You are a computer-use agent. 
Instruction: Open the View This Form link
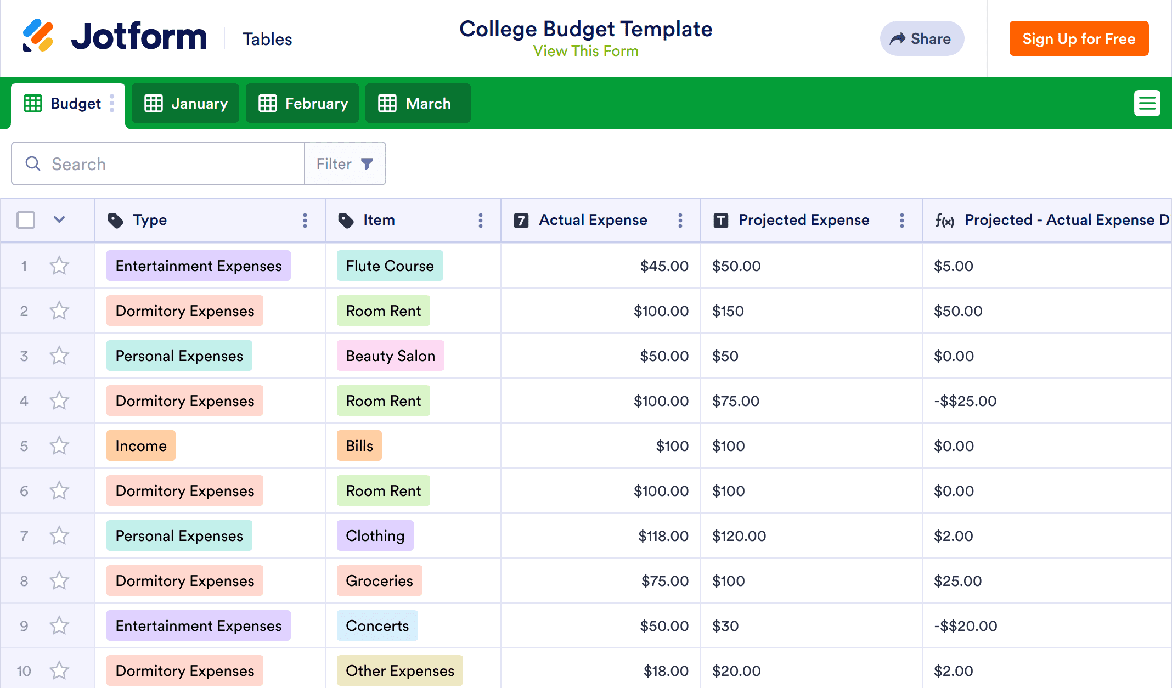[585, 51]
